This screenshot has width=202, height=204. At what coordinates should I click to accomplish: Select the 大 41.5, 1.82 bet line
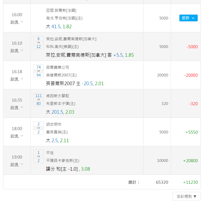pyautogui.click(x=59, y=26)
